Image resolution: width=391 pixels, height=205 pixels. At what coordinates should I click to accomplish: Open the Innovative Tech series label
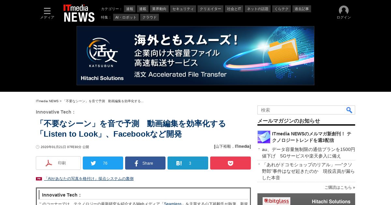[55, 112]
